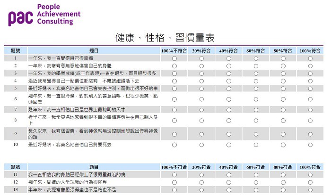Select 100%符合 for question 1
The height and width of the screenshot is (195, 331).
coord(310,58)
